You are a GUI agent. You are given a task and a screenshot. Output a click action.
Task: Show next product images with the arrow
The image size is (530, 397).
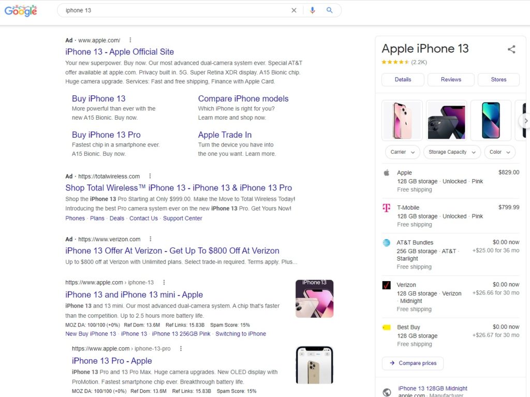coord(525,121)
